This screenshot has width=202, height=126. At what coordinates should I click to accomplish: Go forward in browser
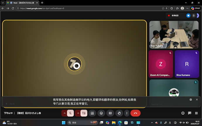[x=8, y=8]
